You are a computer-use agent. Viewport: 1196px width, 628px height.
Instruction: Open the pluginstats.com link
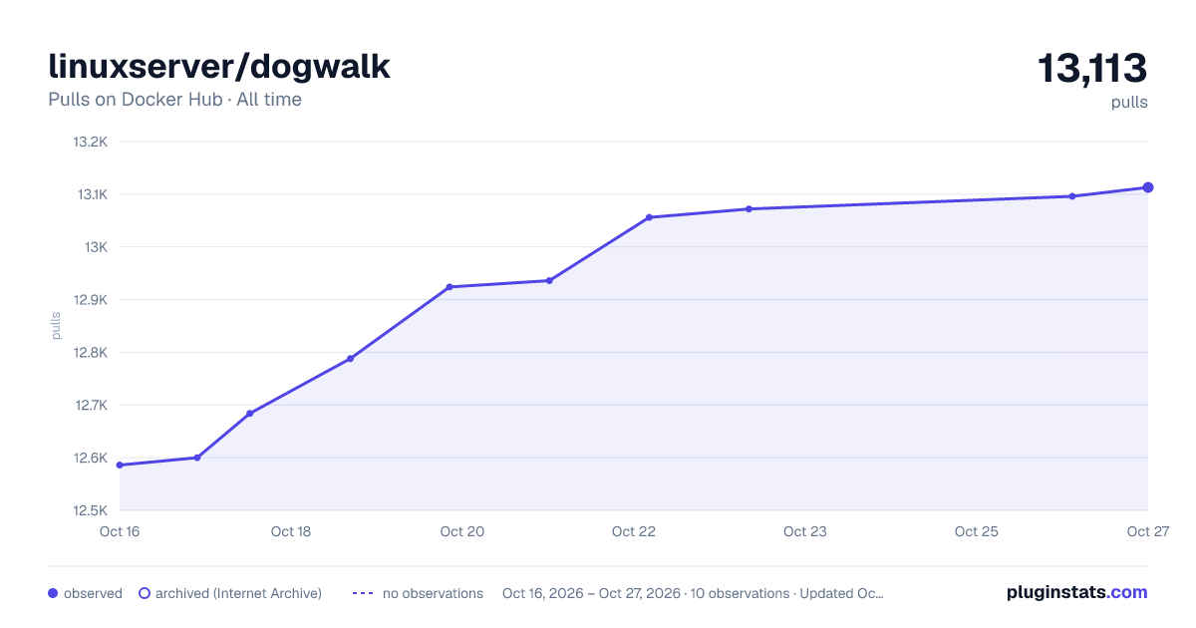[x=1076, y=592]
